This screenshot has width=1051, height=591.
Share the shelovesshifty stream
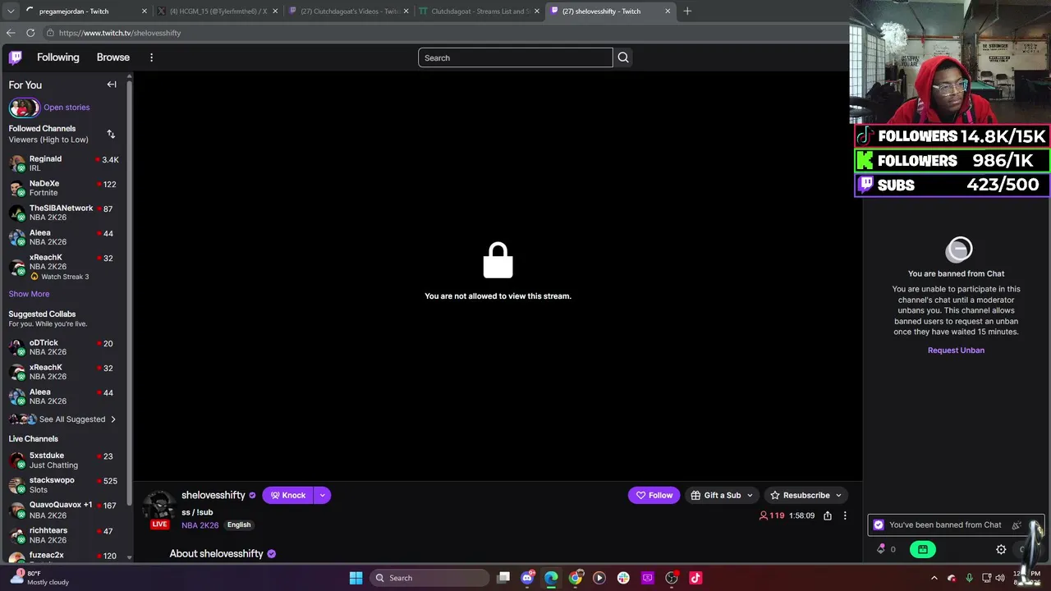pyautogui.click(x=828, y=515)
